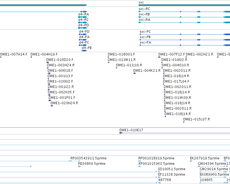
Task: Click the DME1-002K05.F label
Action: [x=61, y=92]
